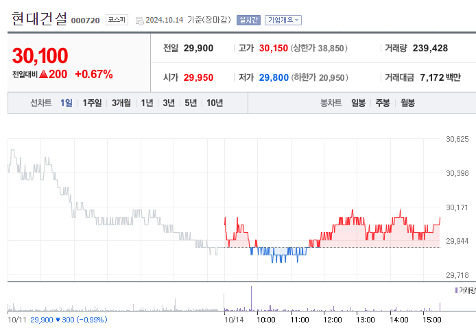
Task: Click the +0.67% change rate
Action: pos(94,74)
